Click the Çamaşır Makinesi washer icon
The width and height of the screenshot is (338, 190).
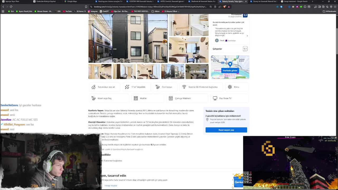(171, 98)
